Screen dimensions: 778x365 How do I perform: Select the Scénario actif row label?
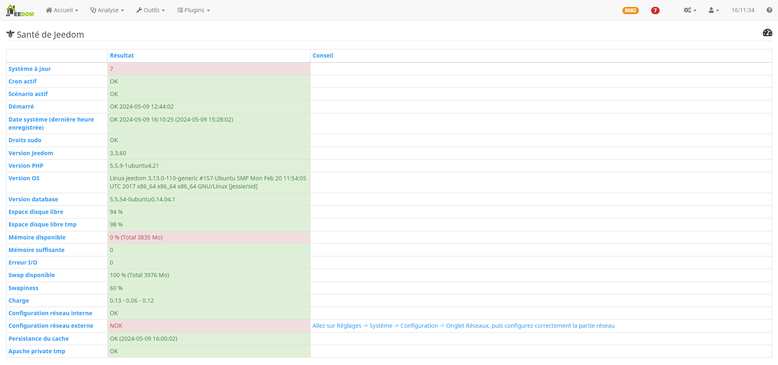tap(28, 94)
